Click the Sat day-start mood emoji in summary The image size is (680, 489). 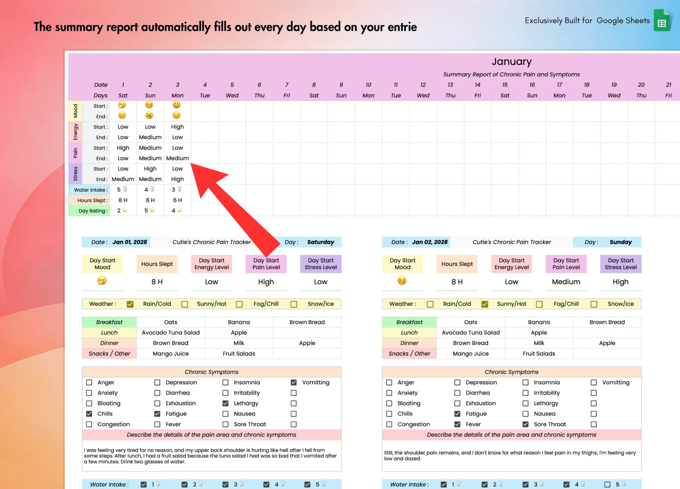(x=122, y=105)
